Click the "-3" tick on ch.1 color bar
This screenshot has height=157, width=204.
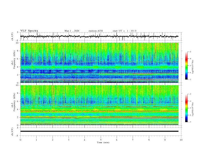coord(190,52)
